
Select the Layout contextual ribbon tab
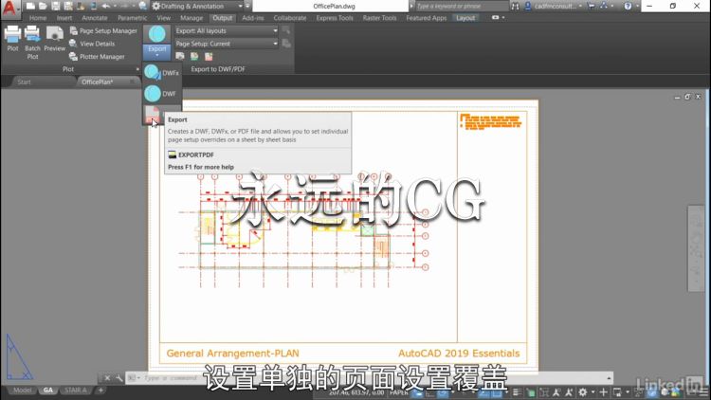pyautogui.click(x=465, y=18)
